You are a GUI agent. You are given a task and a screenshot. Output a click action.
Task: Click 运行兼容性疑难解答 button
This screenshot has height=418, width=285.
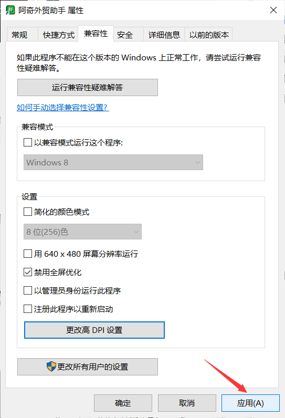pos(88,88)
